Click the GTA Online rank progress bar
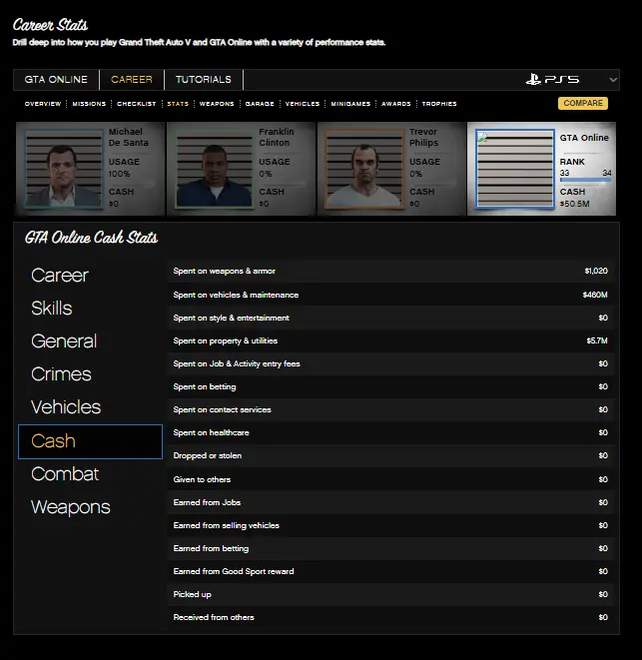The width and height of the screenshot is (642, 660). (x=586, y=181)
